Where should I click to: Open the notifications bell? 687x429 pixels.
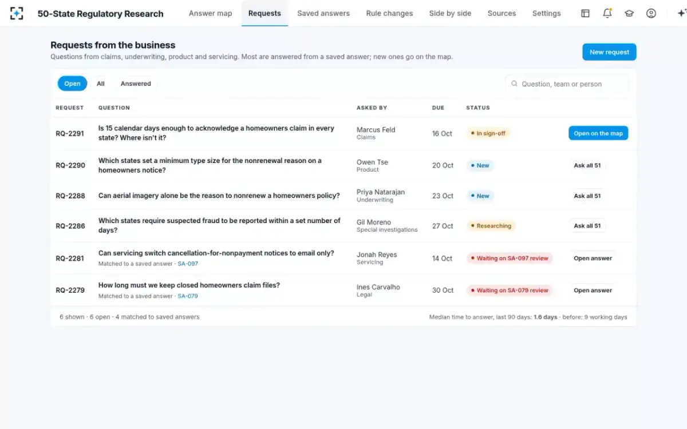point(607,13)
